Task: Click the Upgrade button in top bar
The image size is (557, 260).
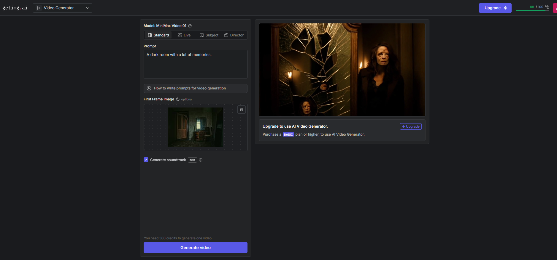Action: pyautogui.click(x=495, y=8)
